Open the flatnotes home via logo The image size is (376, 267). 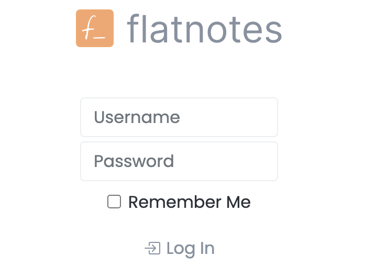point(95,28)
